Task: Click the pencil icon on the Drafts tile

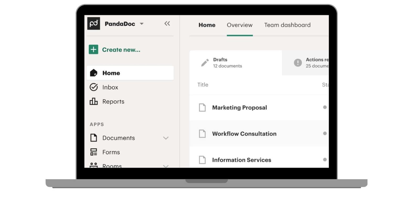Action: pyautogui.click(x=204, y=62)
